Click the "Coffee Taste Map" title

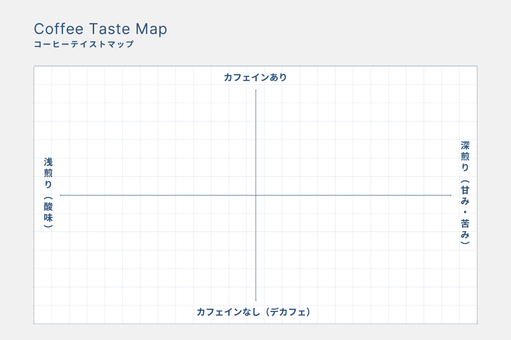[x=100, y=29]
